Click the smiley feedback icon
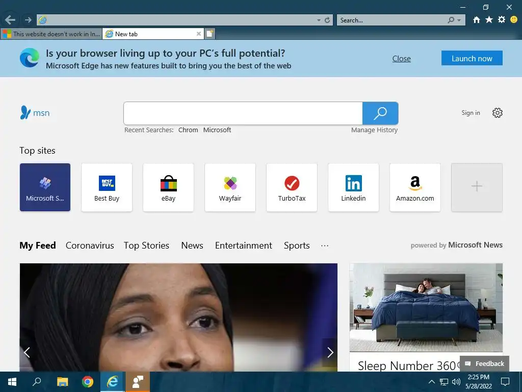This screenshot has width=522, height=392. pos(514,20)
